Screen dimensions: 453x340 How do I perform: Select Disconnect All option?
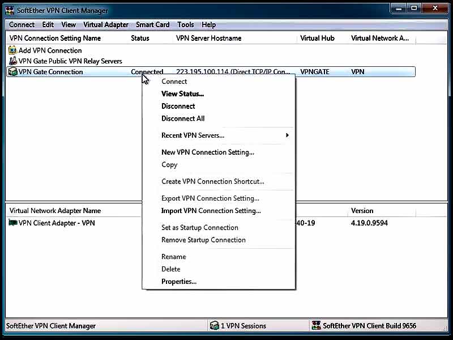tap(183, 118)
